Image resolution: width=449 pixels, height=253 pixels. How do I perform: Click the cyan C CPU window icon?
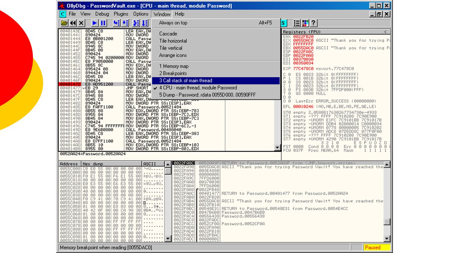click(x=62, y=14)
